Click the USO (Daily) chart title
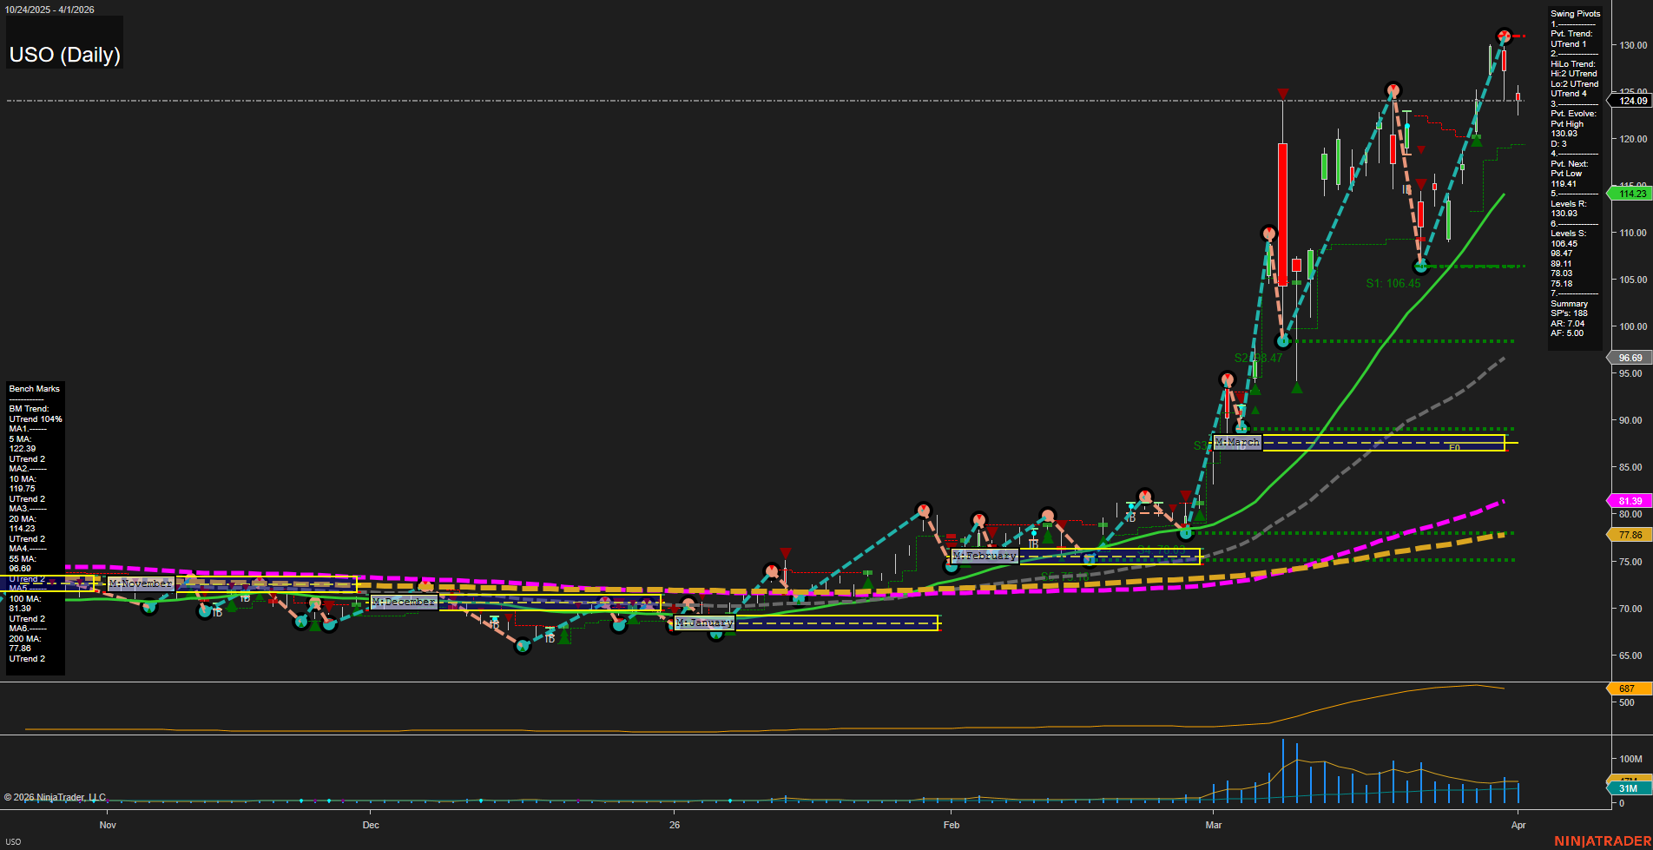The height and width of the screenshot is (850, 1653). (64, 55)
